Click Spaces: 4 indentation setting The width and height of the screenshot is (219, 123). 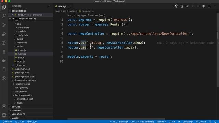(161, 122)
